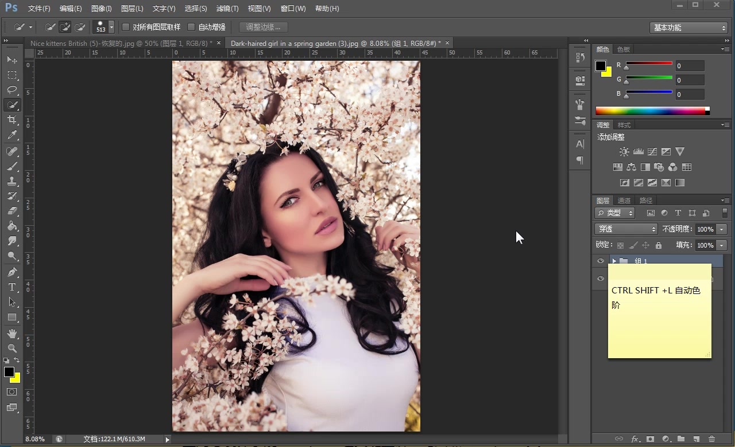Viewport: 735px width, 447px height.
Task: Add a Curves adjustment
Action: [652, 152]
